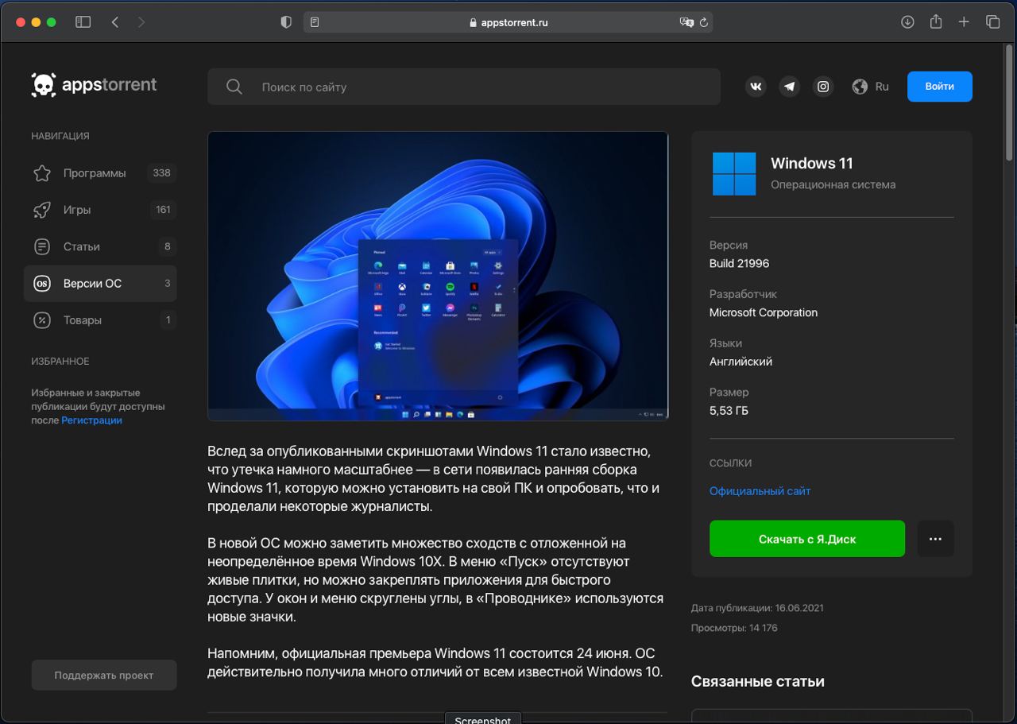Click the Связанные статьи heading
This screenshot has width=1017, height=724.
(758, 681)
